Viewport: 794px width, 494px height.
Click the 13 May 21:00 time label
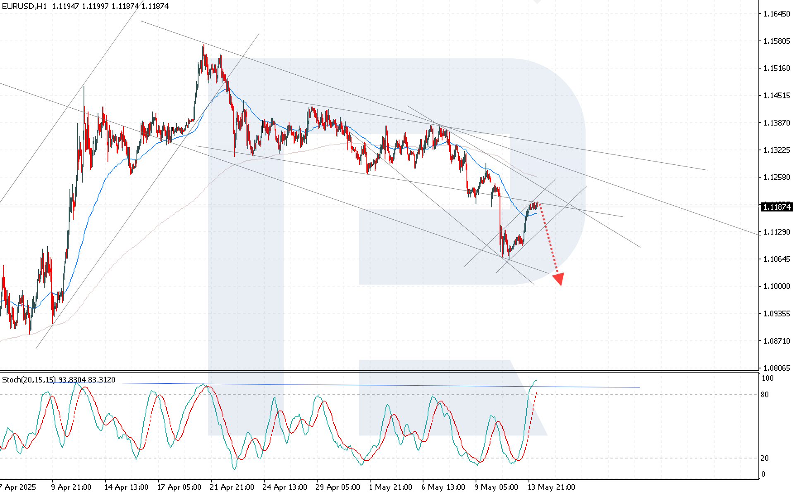(551, 487)
